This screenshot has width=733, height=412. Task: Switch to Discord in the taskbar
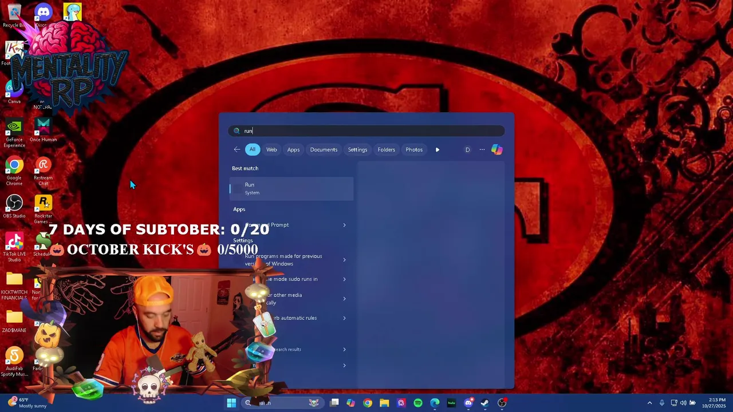click(x=468, y=403)
